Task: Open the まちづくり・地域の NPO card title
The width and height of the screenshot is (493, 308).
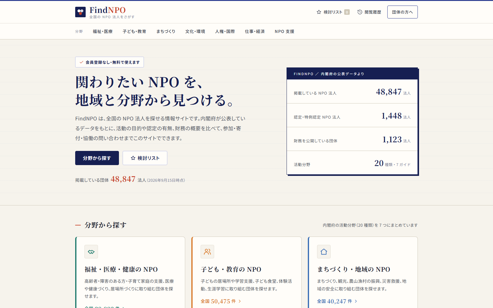Action: click(x=354, y=269)
